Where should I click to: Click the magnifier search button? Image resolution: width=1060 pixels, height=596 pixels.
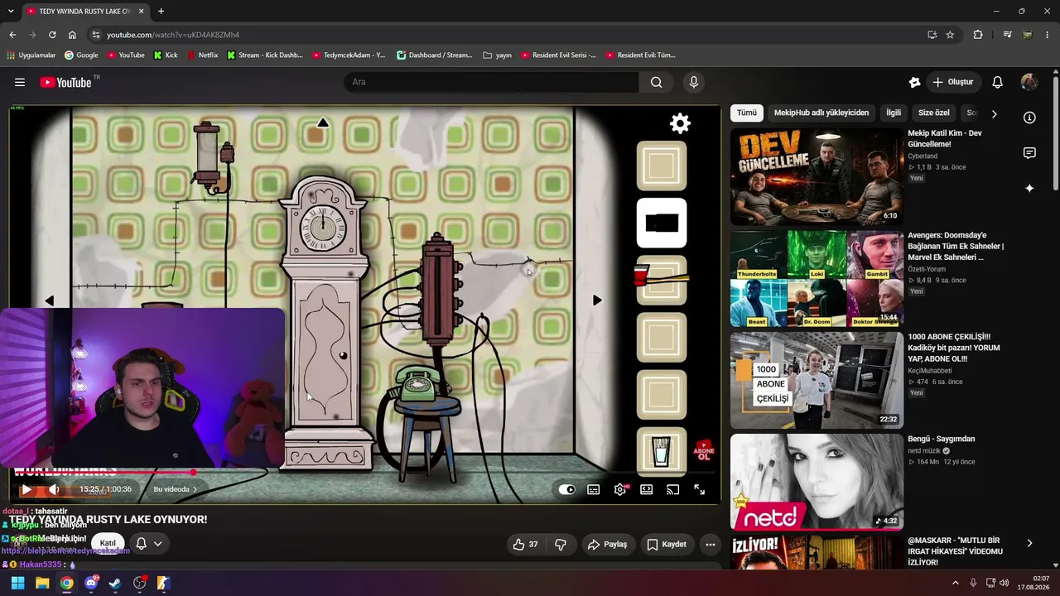tap(656, 82)
